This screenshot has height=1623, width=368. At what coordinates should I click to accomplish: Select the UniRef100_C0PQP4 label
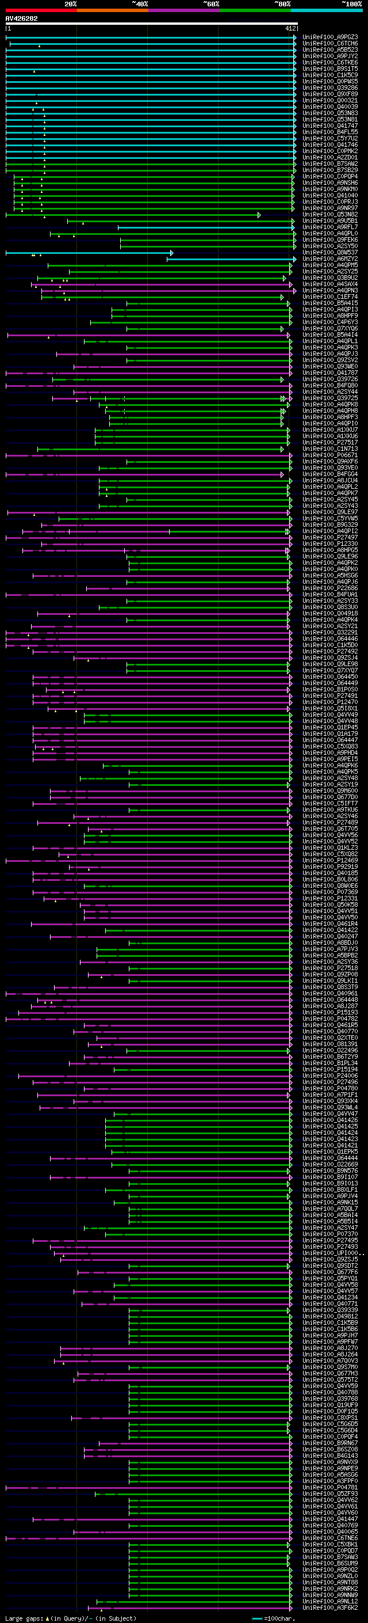coord(329,176)
